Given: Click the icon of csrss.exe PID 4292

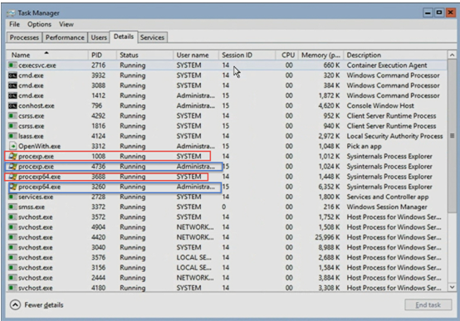Looking at the screenshot, I should tap(12, 116).
